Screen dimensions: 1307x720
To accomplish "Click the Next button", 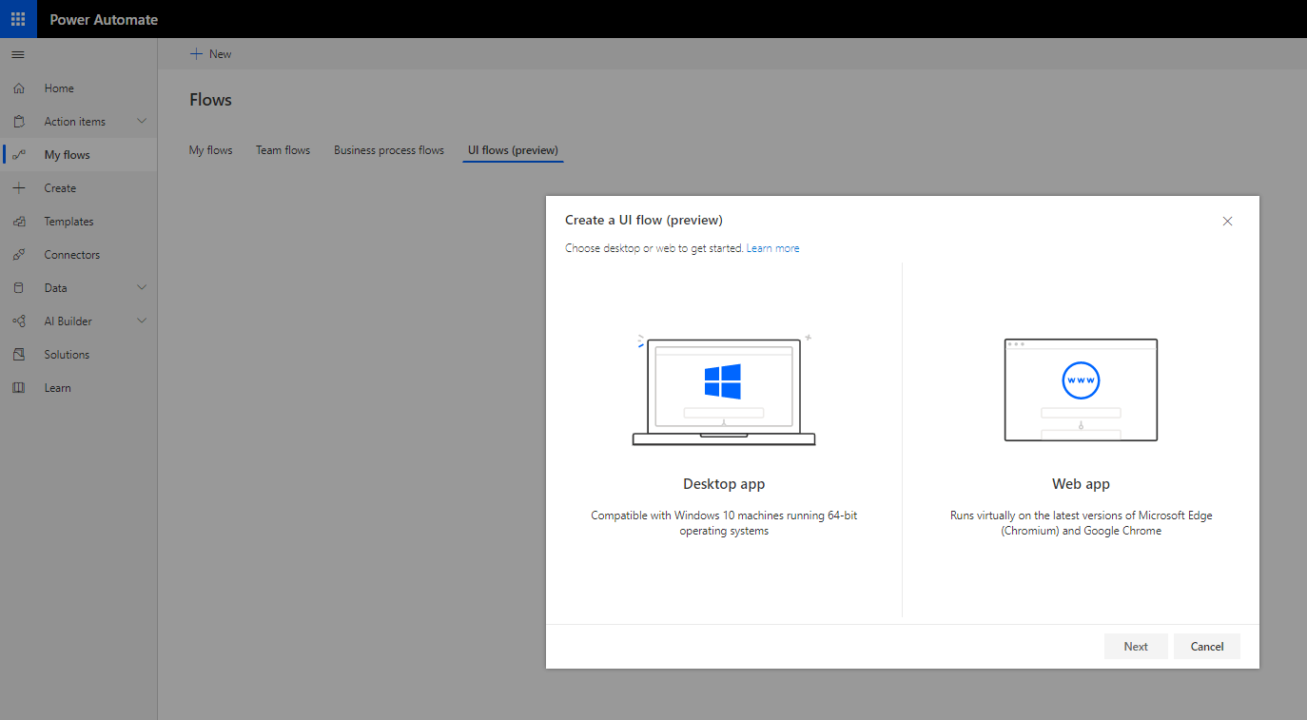I will coord(1136,647).
